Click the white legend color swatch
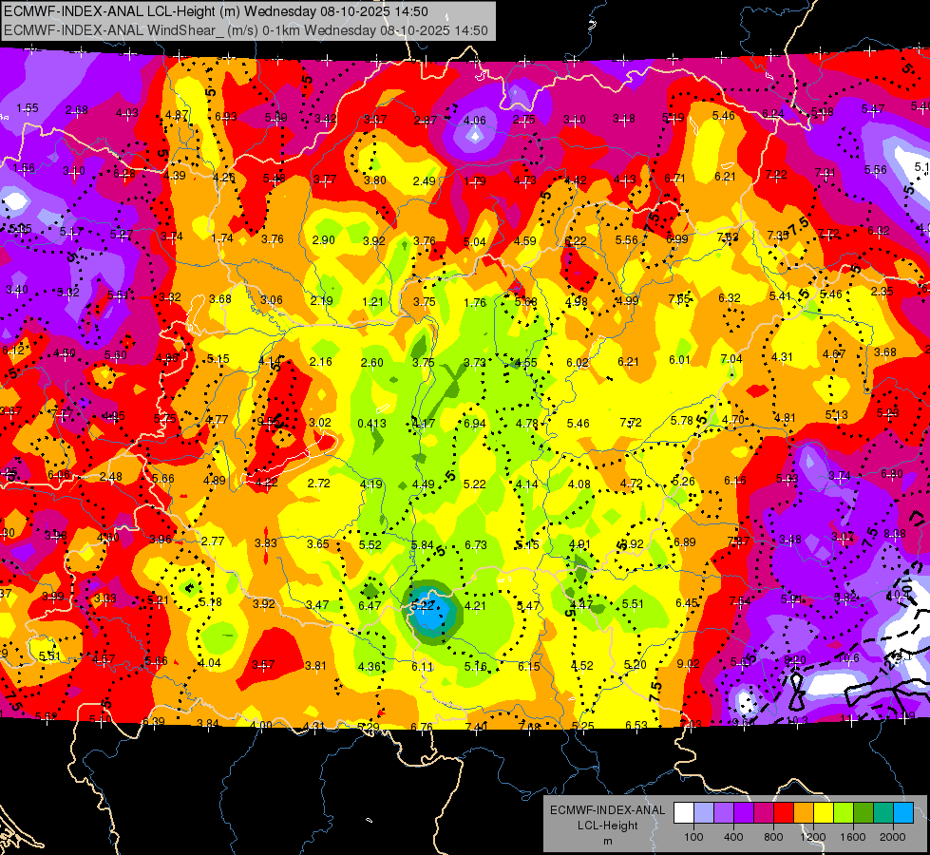Viewport: 930px width, 855px height. tap(684, 813)
